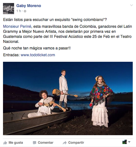Open the Monsieur Periné tagged page link

(x=17, y=27)
